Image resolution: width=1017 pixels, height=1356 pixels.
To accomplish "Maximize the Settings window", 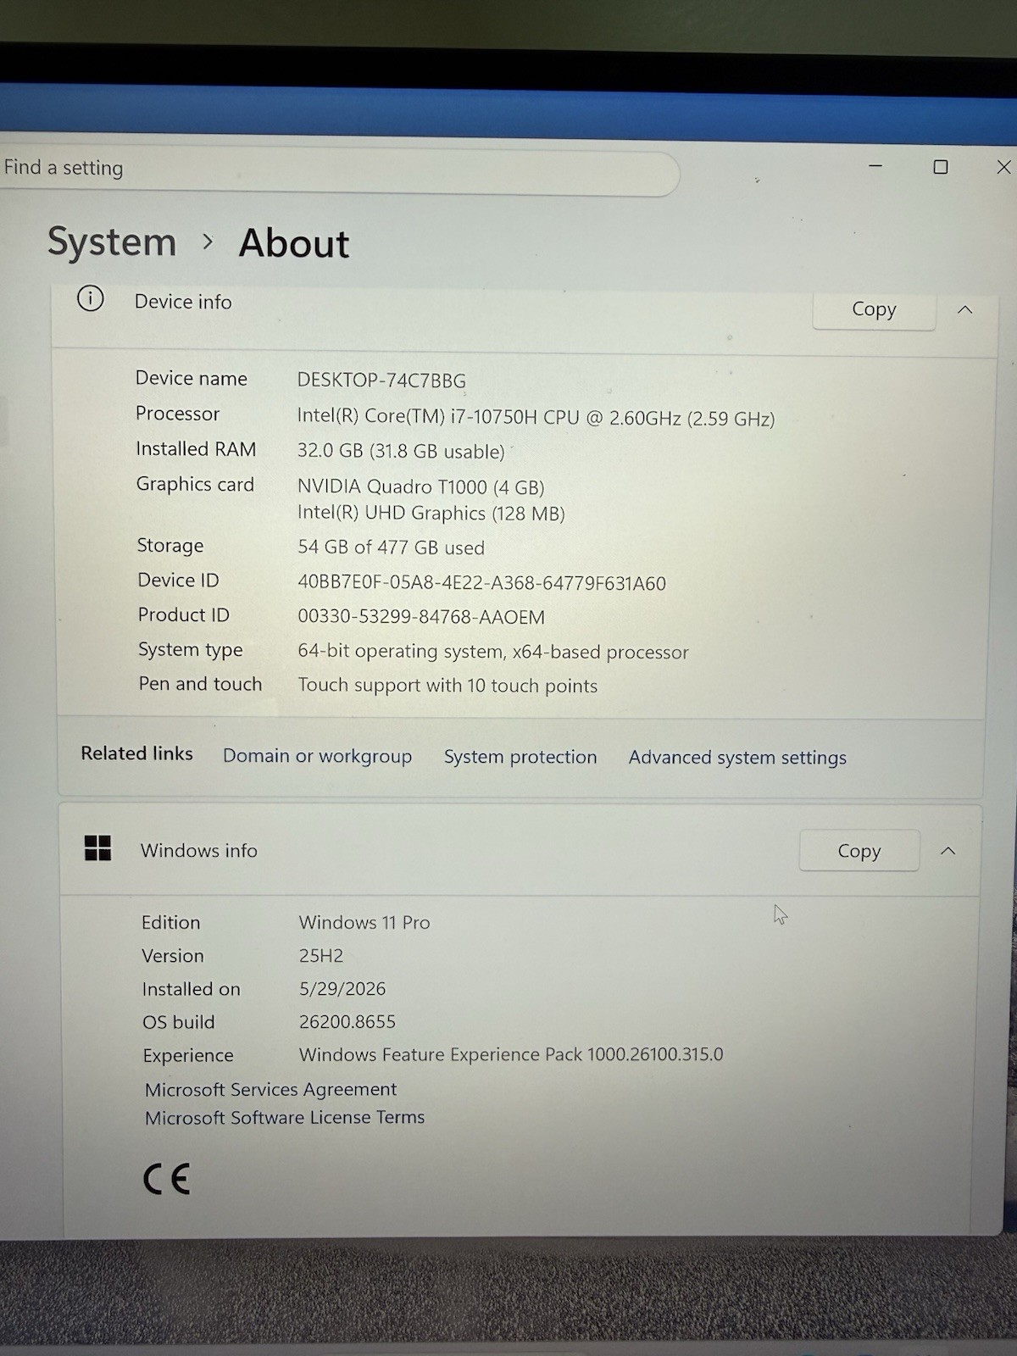I will [x=941, y=167].
